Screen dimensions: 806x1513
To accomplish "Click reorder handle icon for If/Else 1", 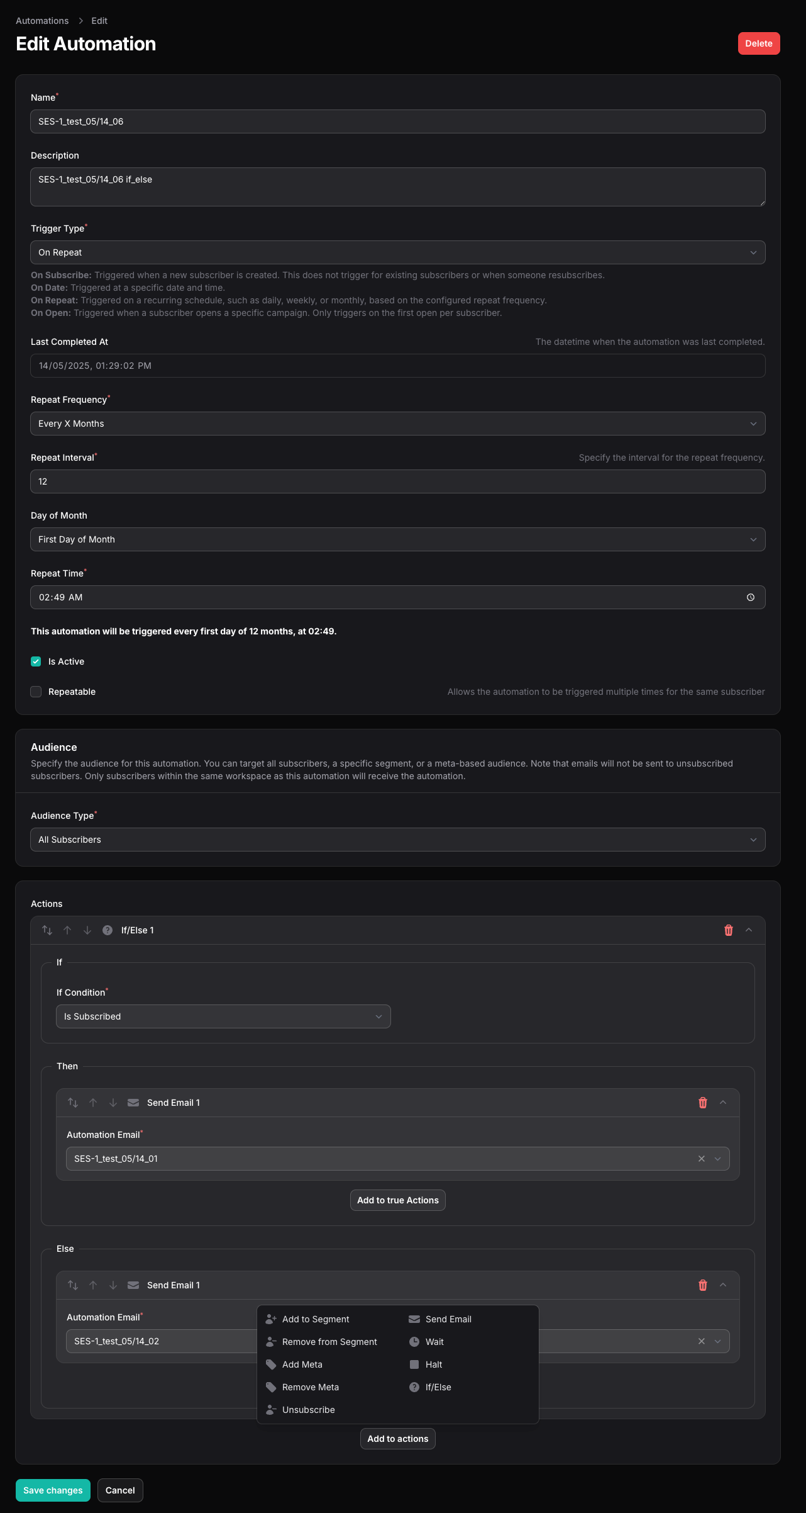I will [47, 930].
